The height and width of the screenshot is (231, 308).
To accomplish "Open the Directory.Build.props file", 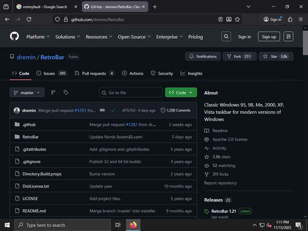I will [42, 174].
